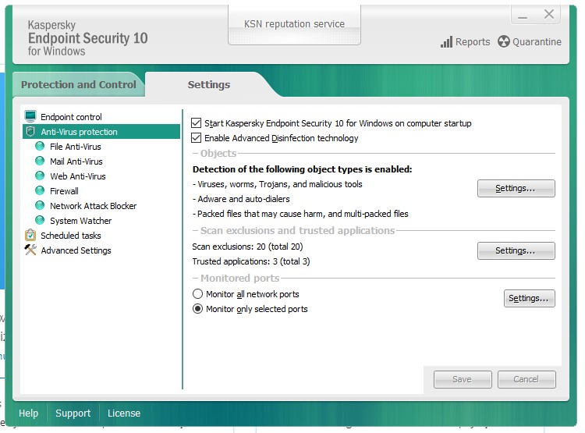Image resolution: width=585 pixels, height=433 pixels.
Task: Click the green status dot beside System Watcher
Action: (40, 220)
